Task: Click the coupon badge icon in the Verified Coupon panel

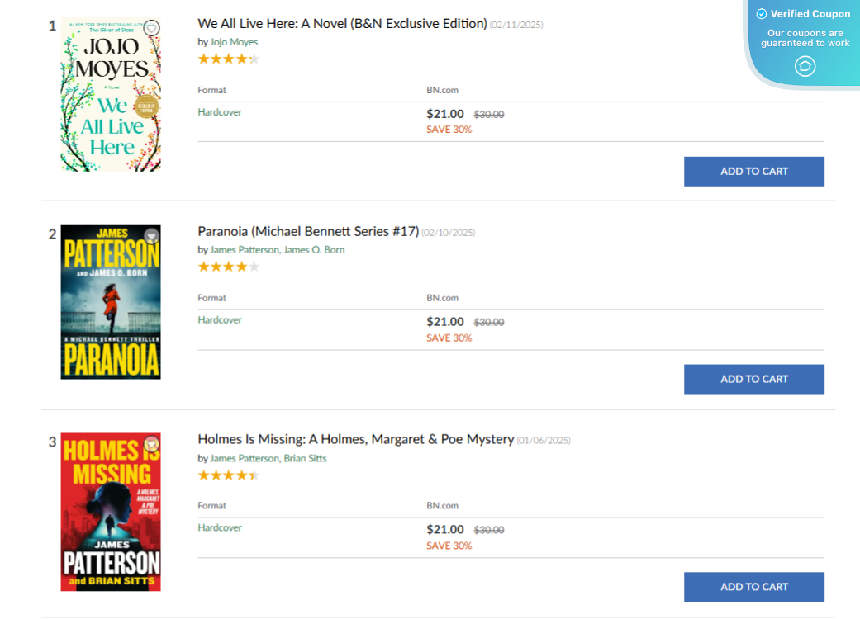Action: pyautogui.click(x=805, y=67)
